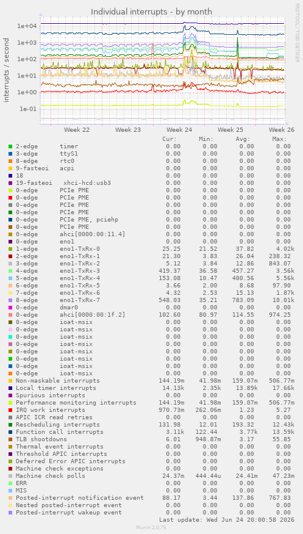
Task: Select the Rescheduling interrupts legend entry
Action: tap(58, 425)
